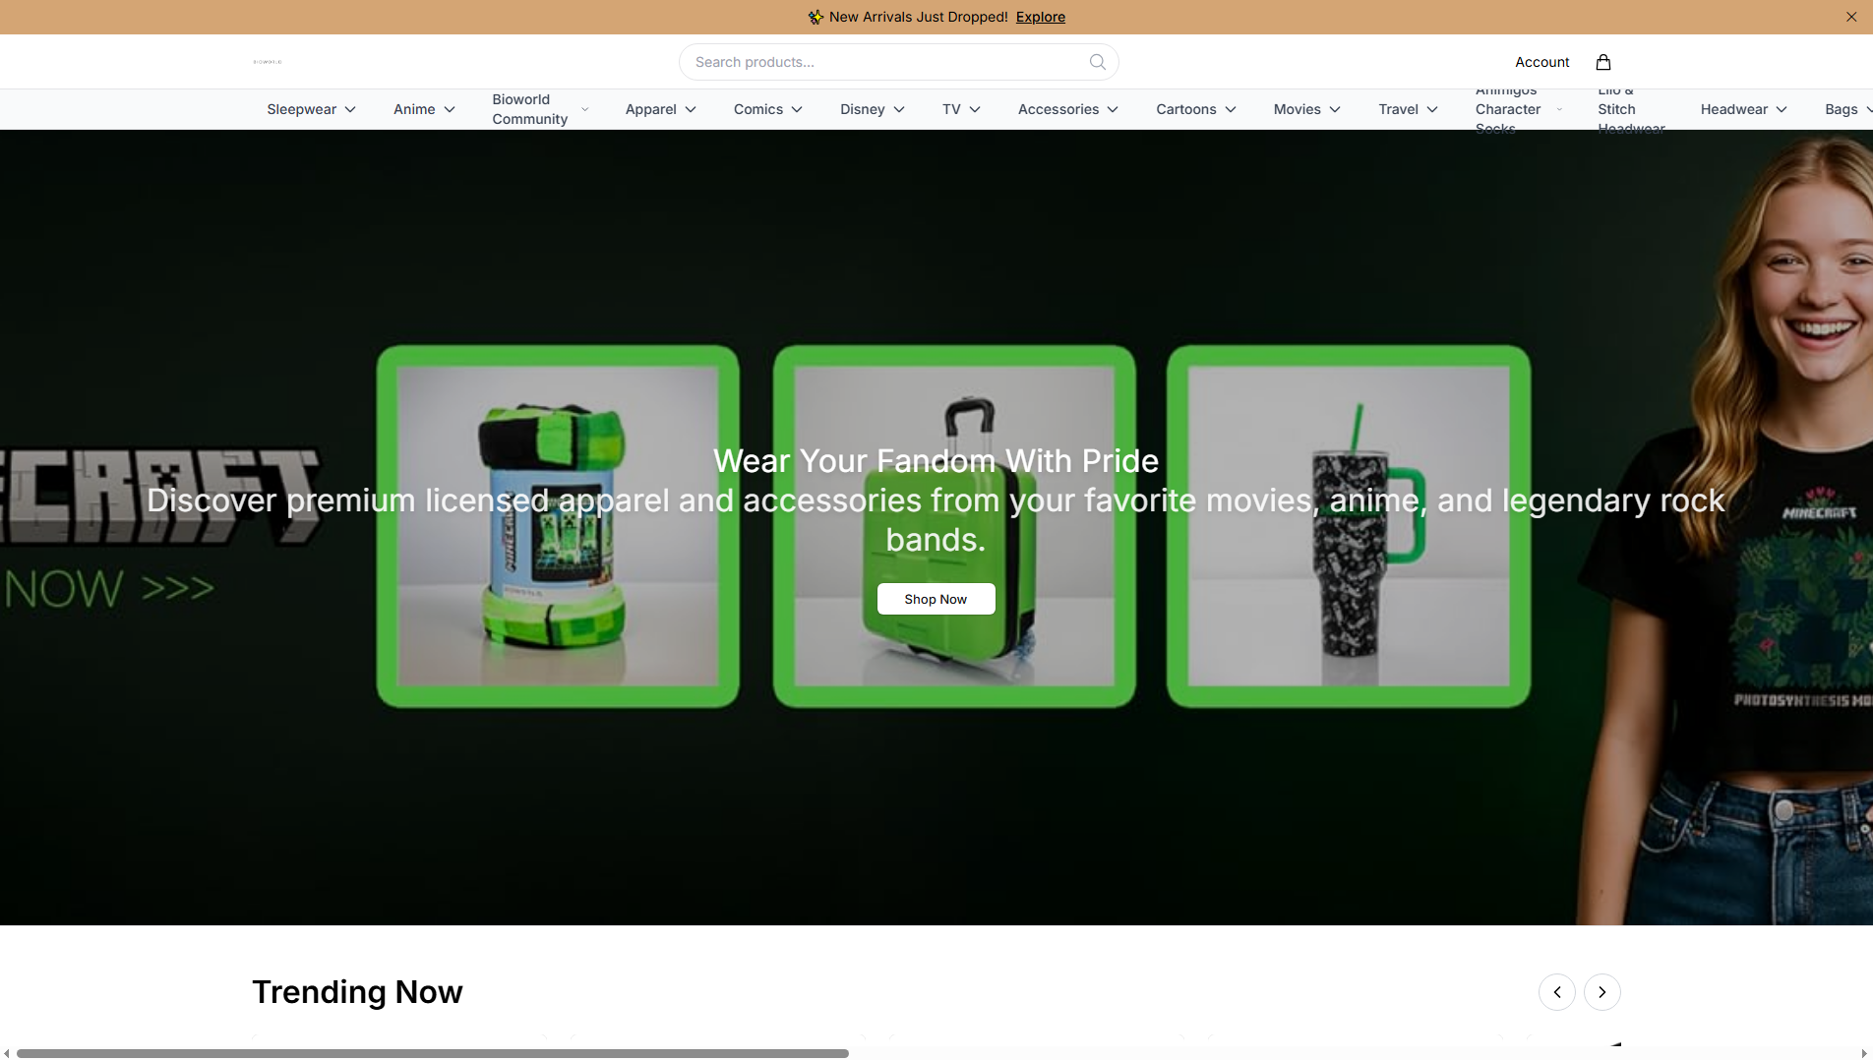Click the Bioworld logo in header
Viewport: 1873px width, 1060px height.
(268, 62)
